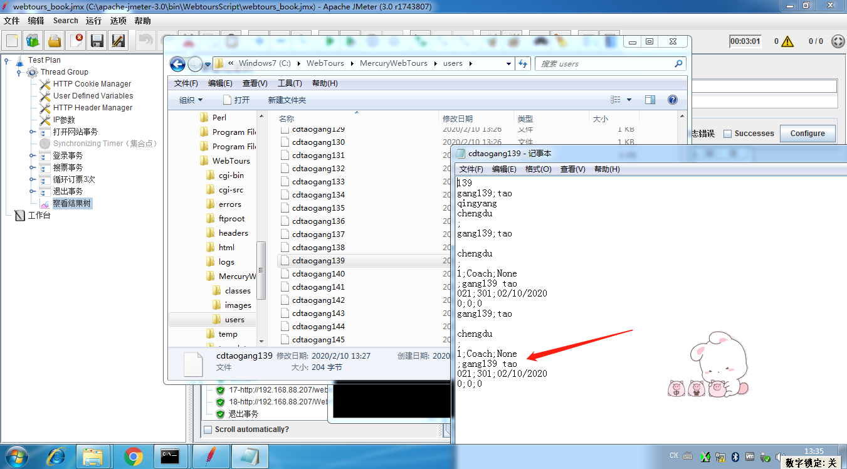The height and width of the screenshot is (469, 847).
Task: Click 大小 column header
Action: click(600, 119)
